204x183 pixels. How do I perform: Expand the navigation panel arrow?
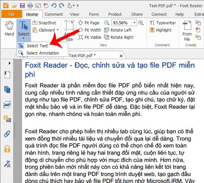coord(9,63)
